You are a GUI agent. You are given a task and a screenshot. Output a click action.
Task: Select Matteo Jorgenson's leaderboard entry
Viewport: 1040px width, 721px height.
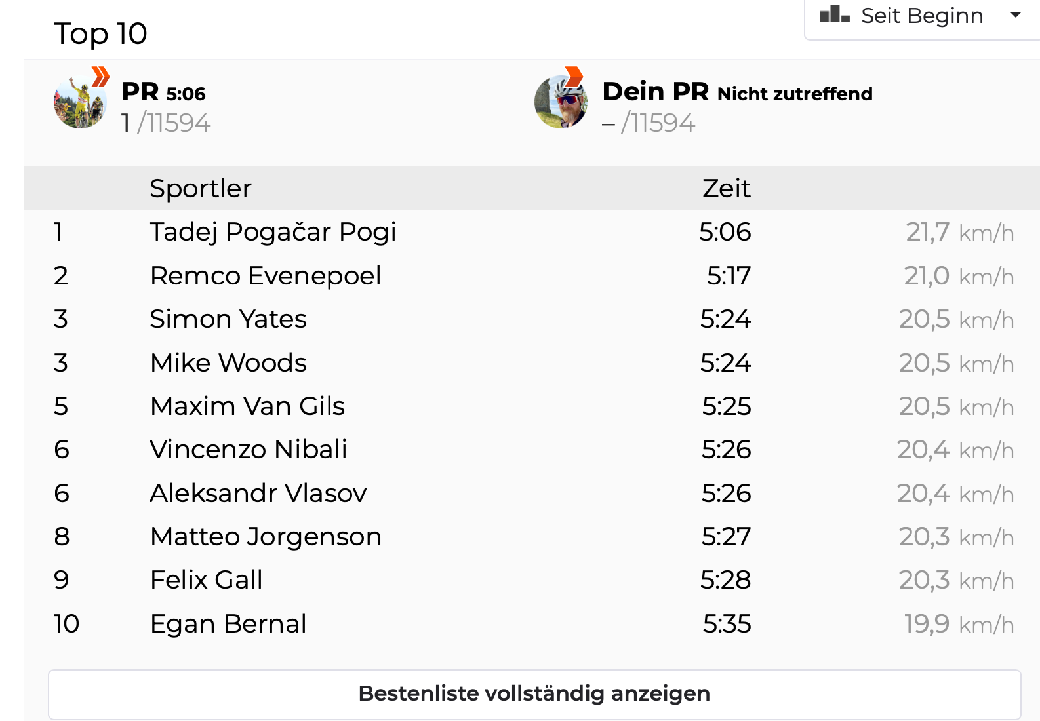[266, 537]
